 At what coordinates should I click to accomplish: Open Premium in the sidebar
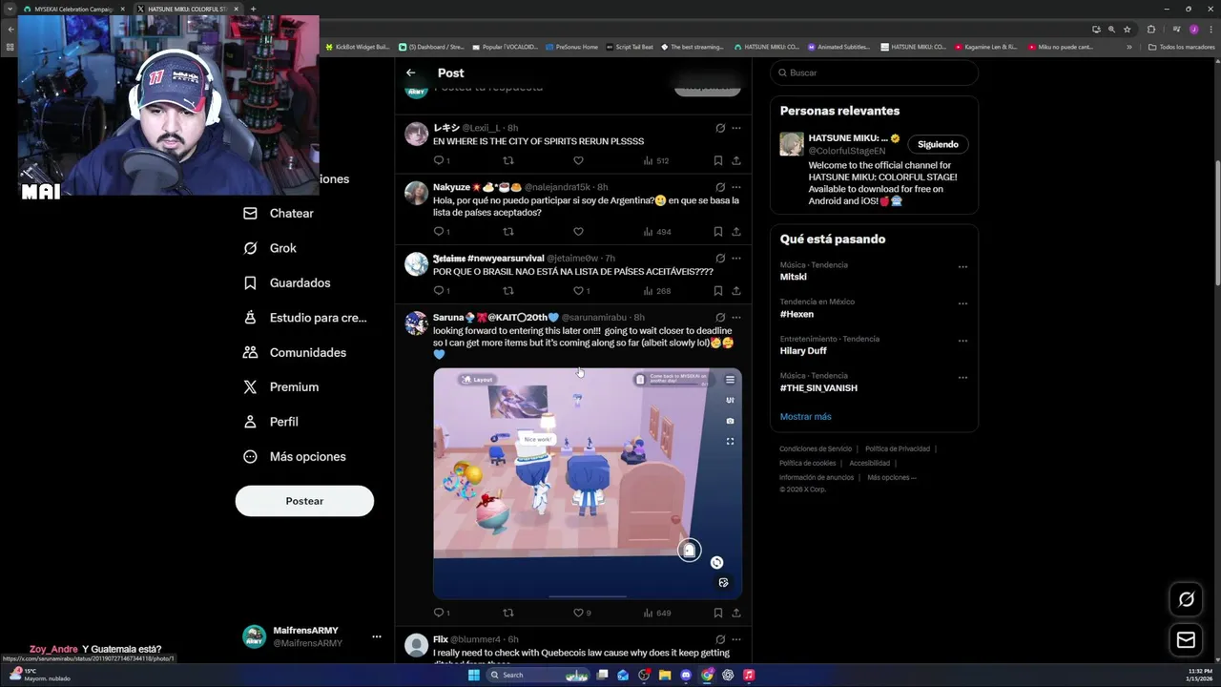(281, 386)
